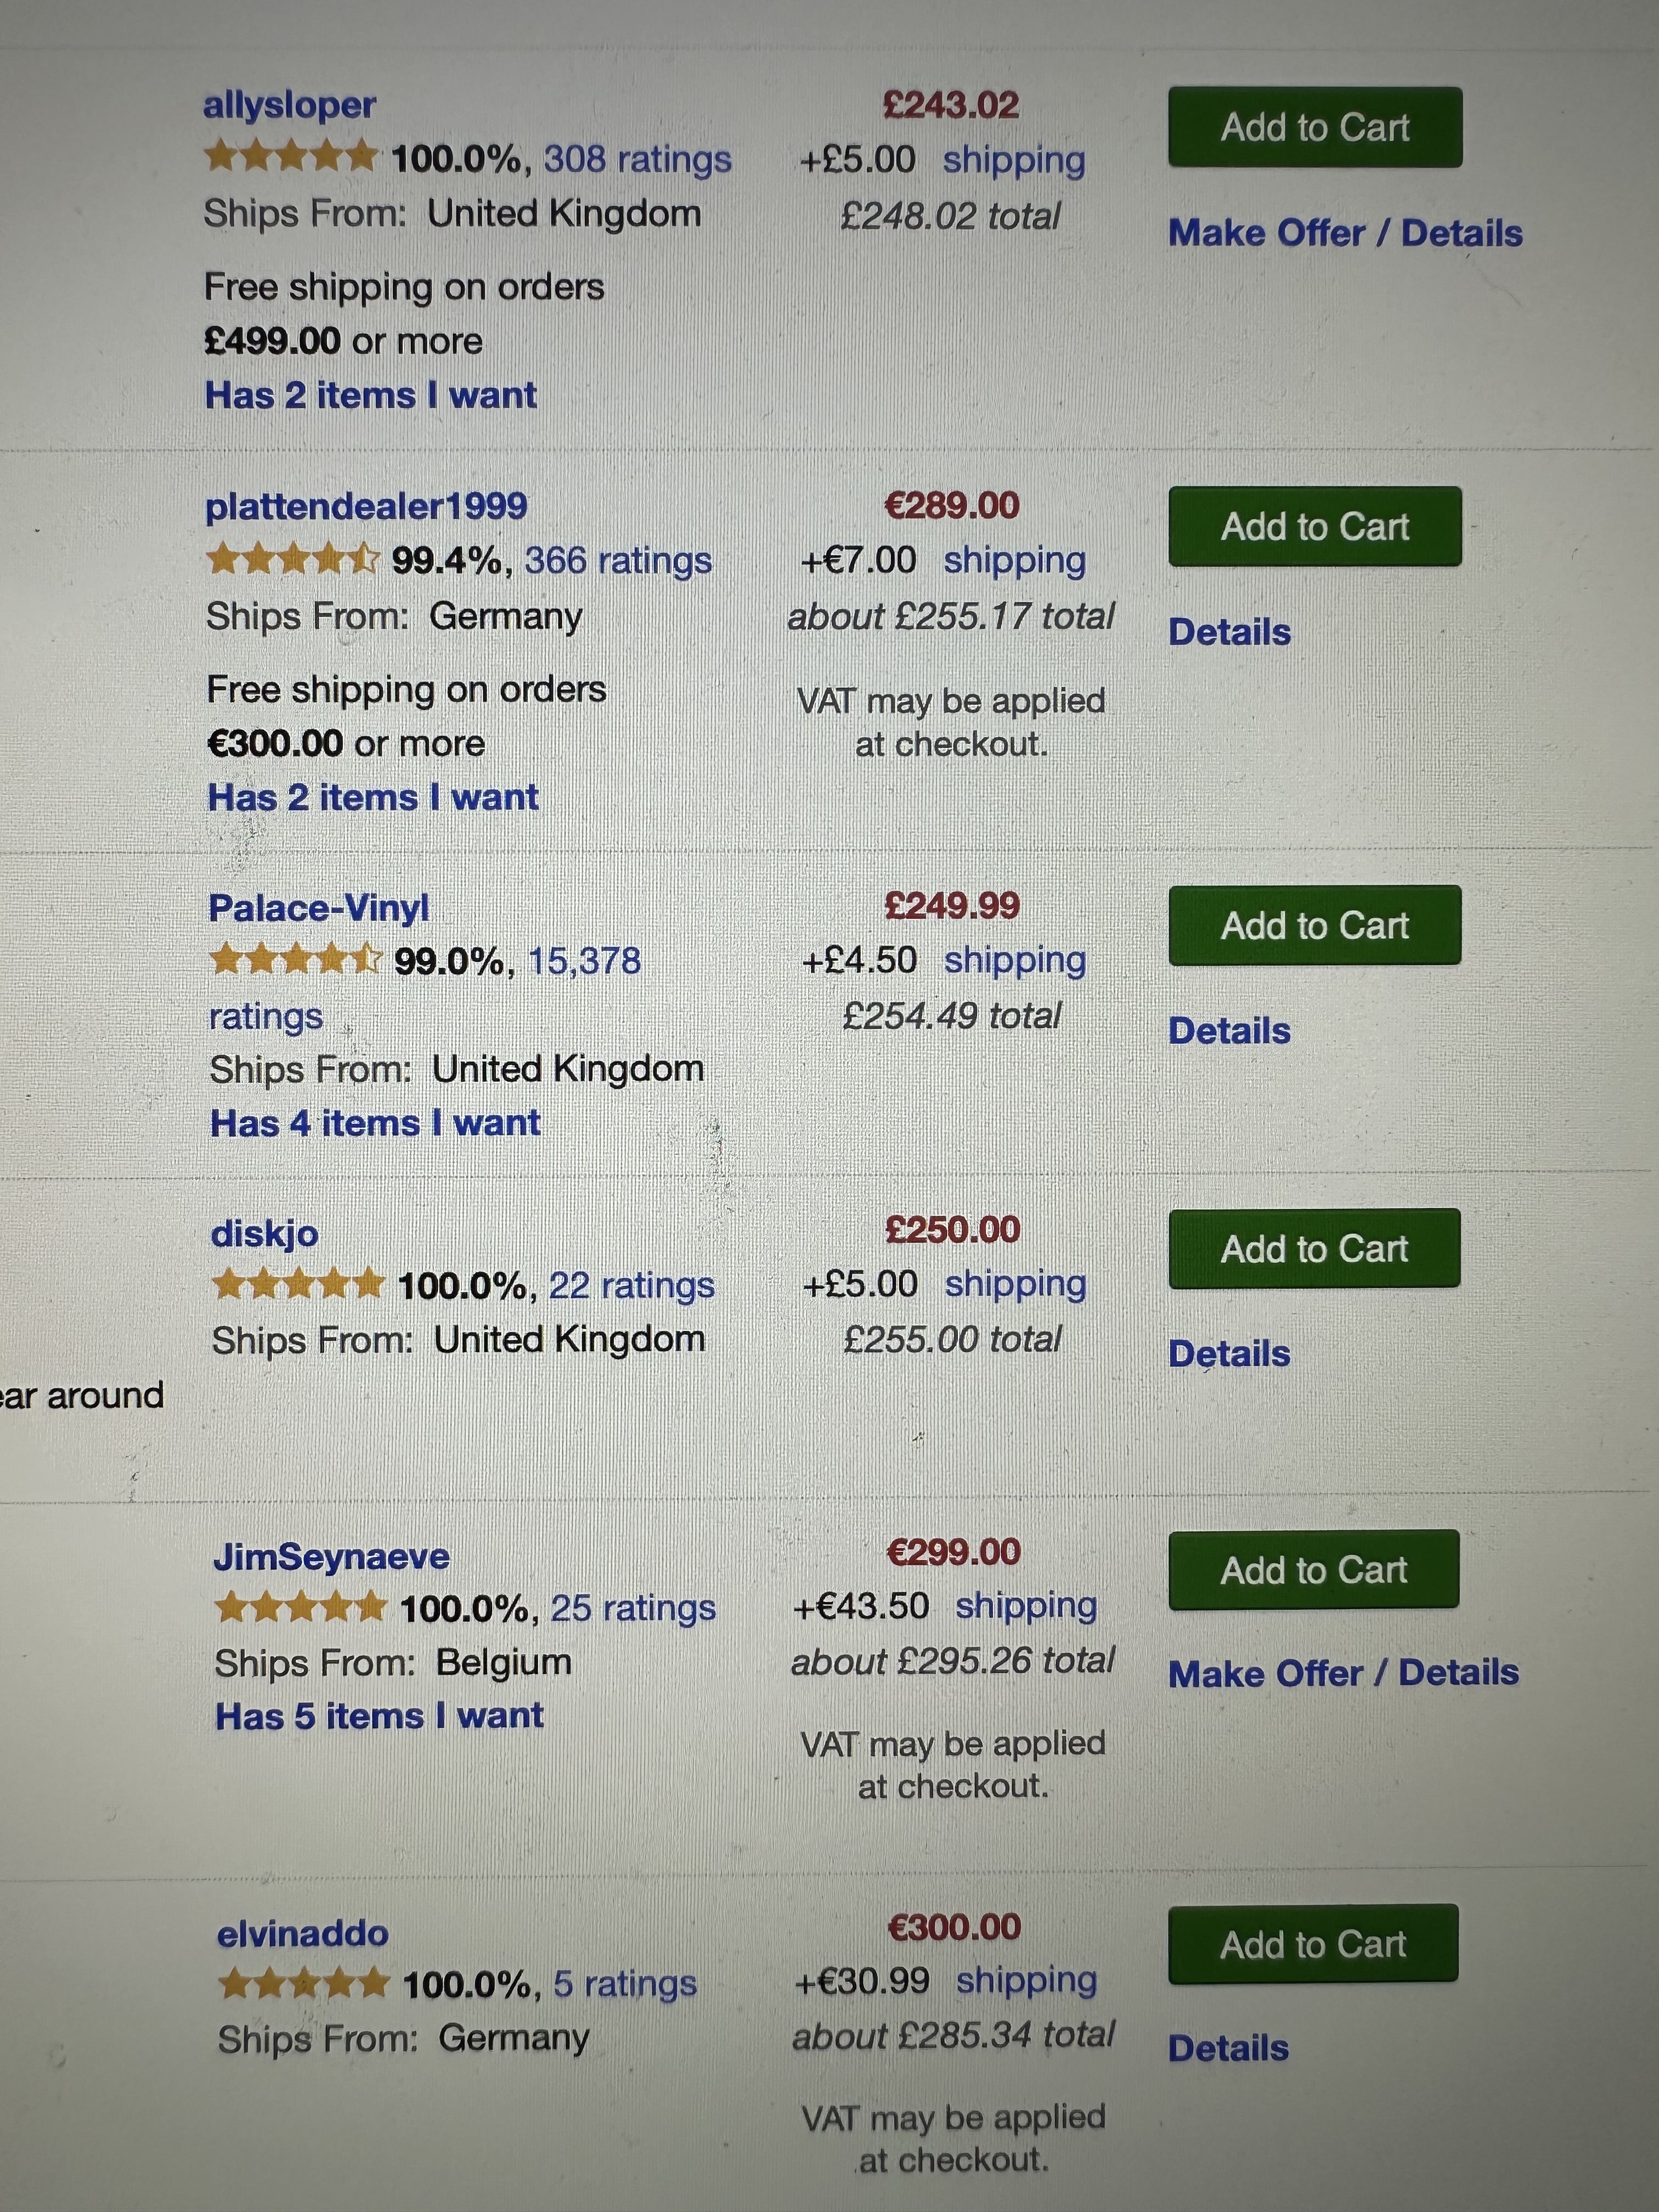Add elvinaddo's €300.00 listing to cart
1659x2212 pixels.
point(1313,1943)
